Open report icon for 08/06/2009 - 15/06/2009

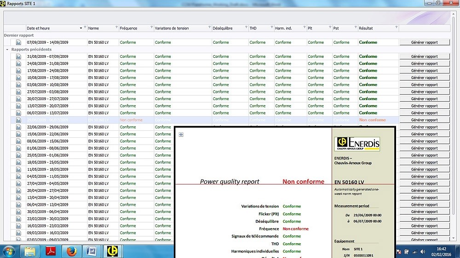[x=18, y=141]
